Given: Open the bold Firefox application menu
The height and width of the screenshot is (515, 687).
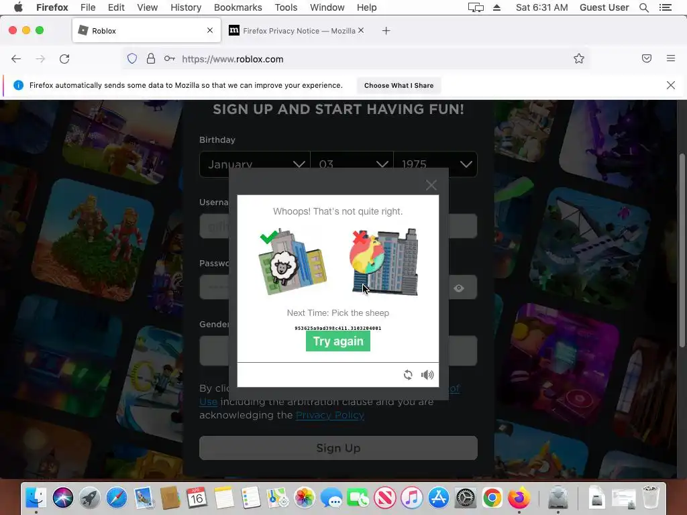Looking at the screenshot, I should coord(52,7).
